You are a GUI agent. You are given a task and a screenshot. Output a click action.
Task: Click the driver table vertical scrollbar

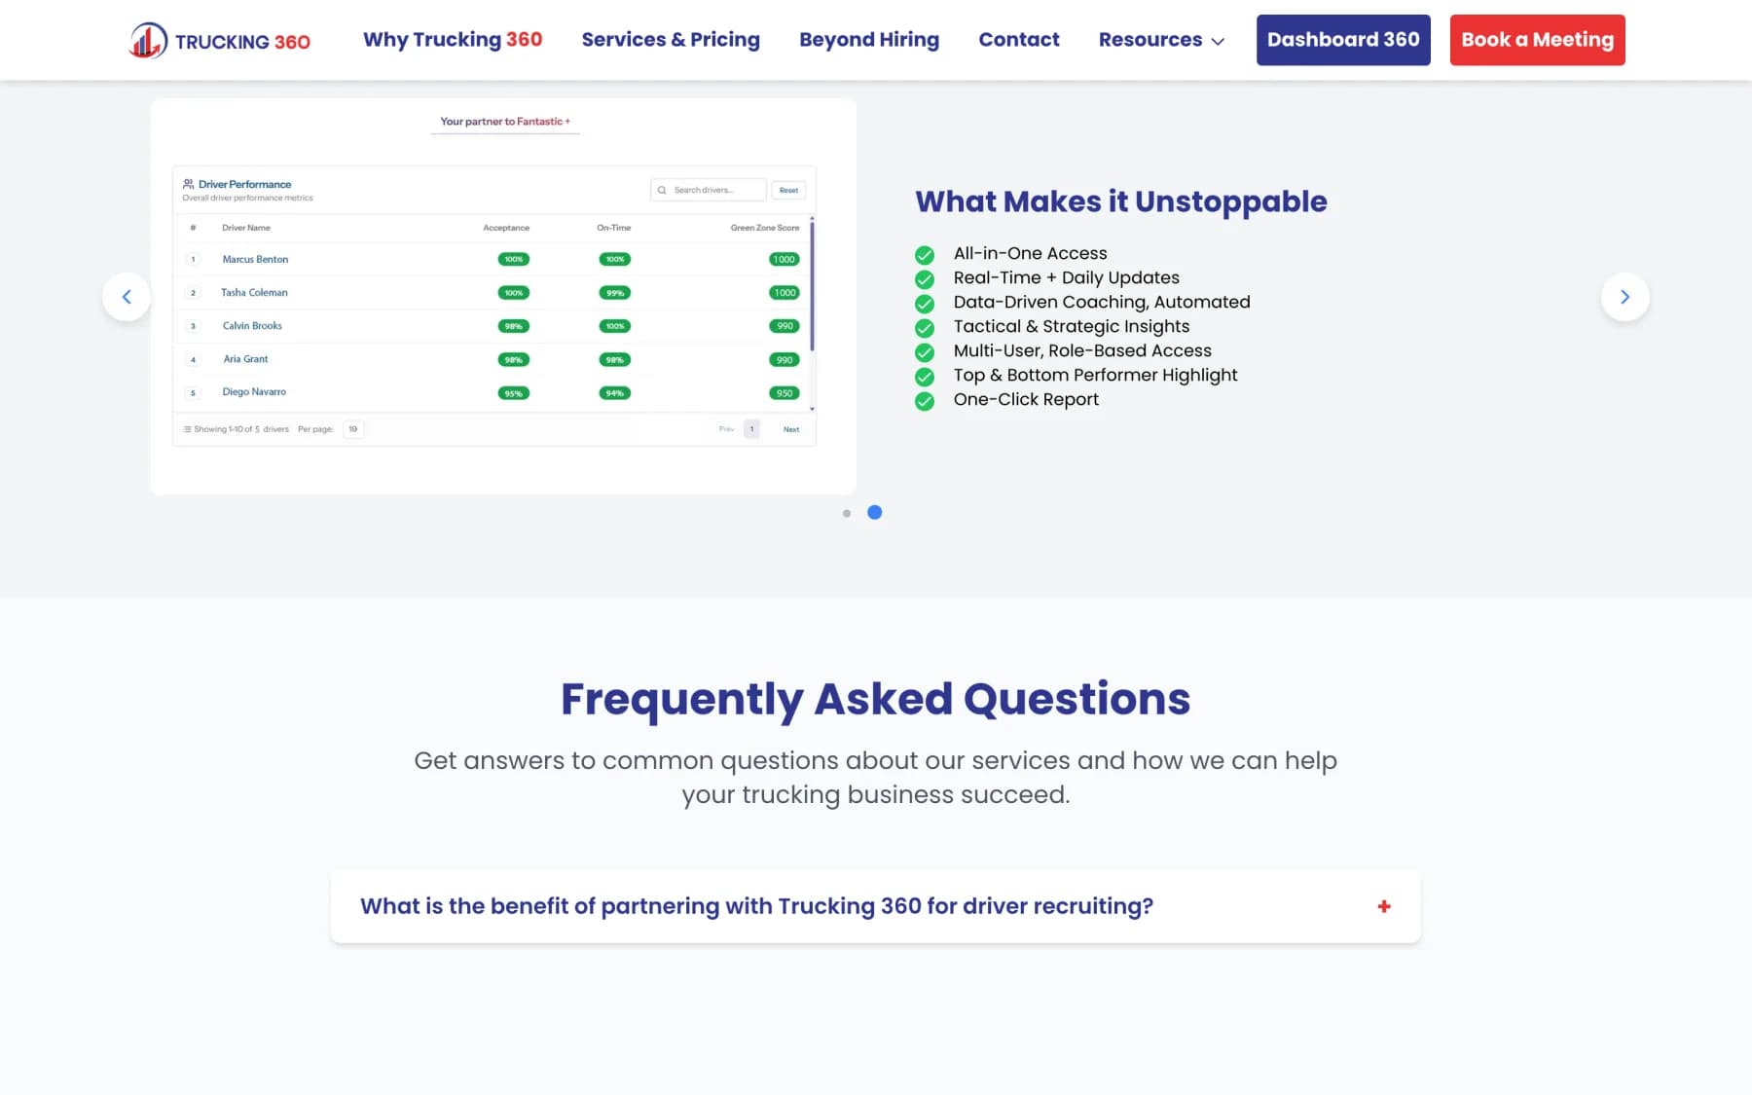click(x=812, y=287)
